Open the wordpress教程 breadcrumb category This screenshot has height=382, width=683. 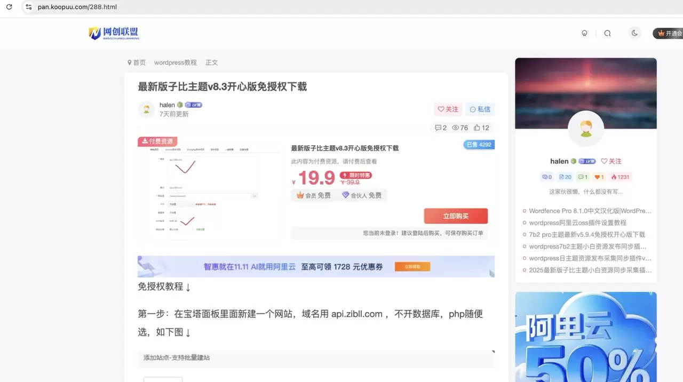coord(176,62)
